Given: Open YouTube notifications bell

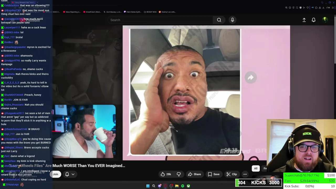Looking at the screenshot, I should pos(313,20).
